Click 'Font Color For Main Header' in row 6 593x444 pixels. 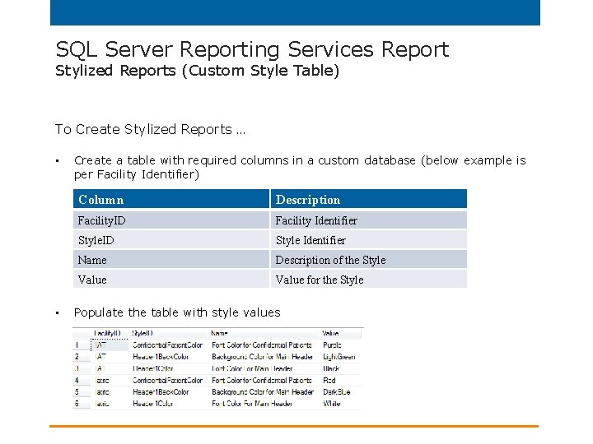click(x=252, y=404)
